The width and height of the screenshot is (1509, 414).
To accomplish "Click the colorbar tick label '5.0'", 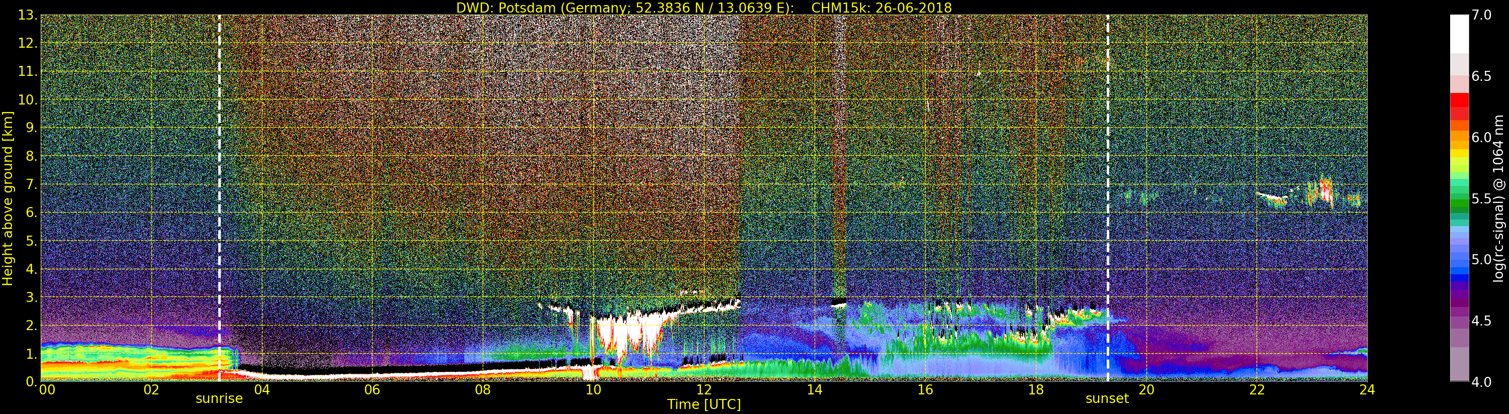I will coord(1481,259).
